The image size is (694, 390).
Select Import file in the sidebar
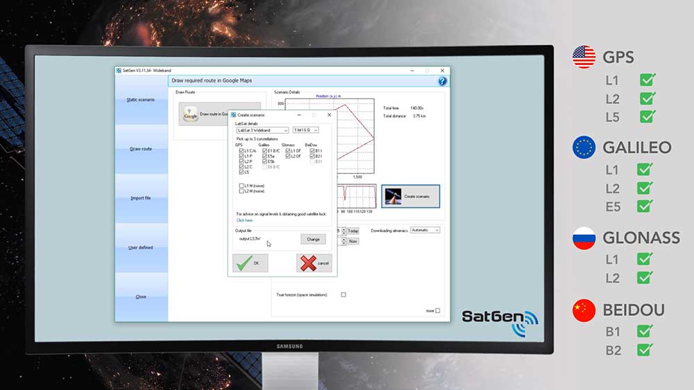pyautogui.click(x=141, y=198)
